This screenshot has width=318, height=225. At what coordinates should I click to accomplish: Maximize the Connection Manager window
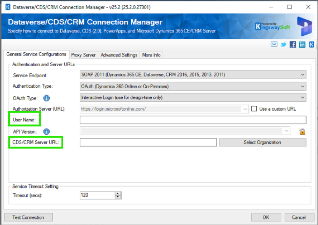(x=290, y=7)
